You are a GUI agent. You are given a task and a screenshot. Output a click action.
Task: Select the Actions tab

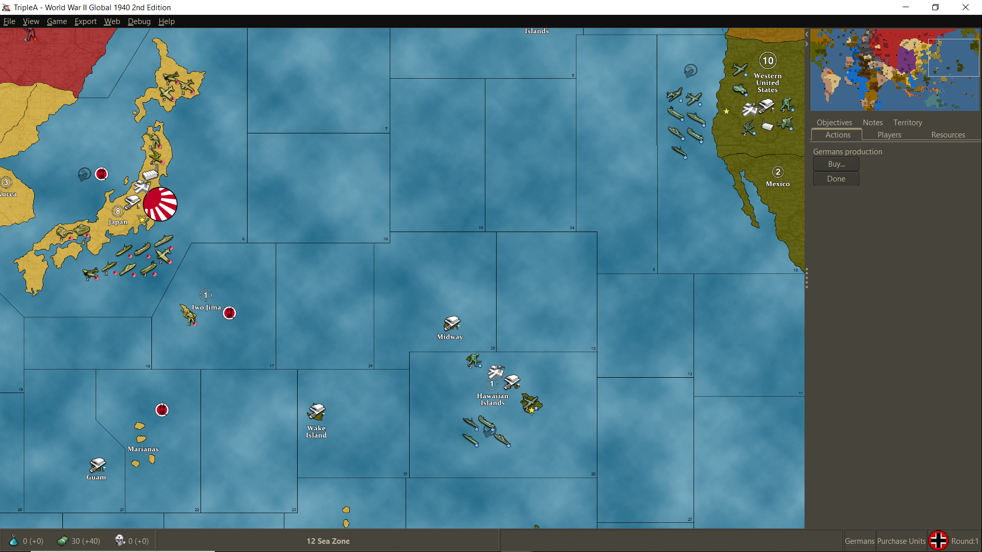(837, 135)
